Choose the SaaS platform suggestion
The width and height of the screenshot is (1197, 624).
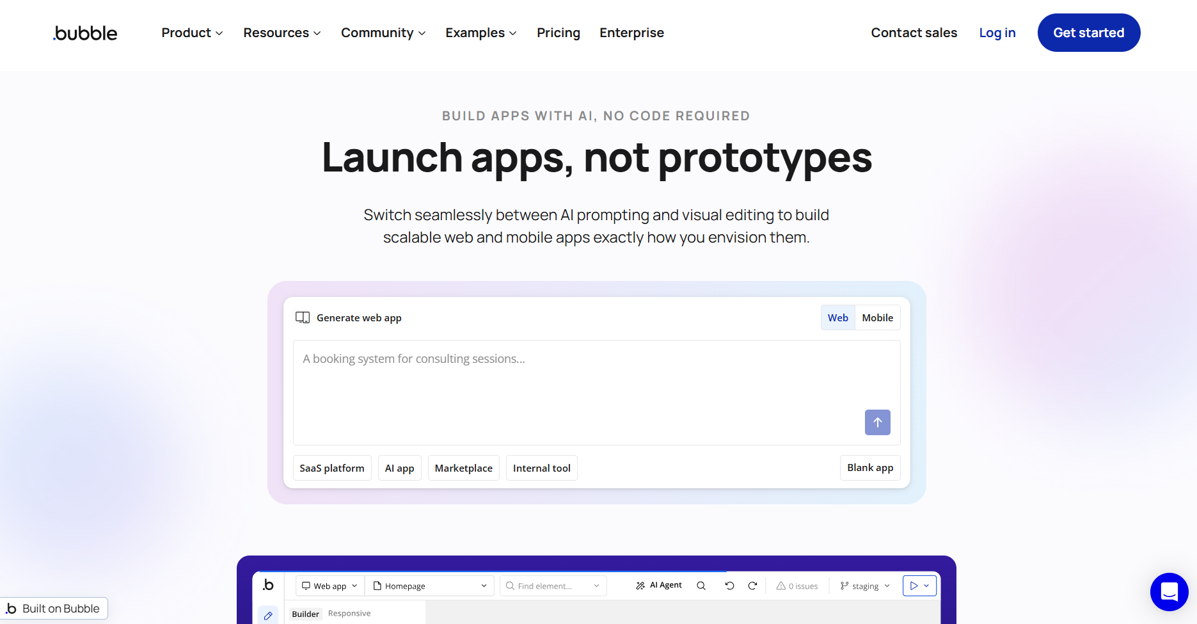point(332,468)
